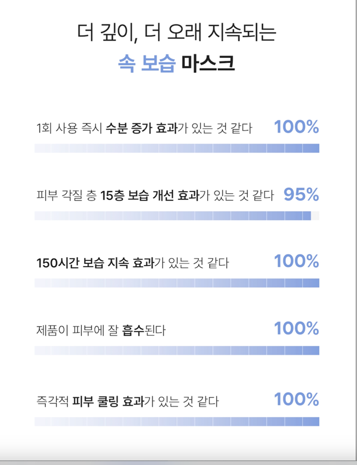
Task: Click the 100% value beside 수분 증가 효과
Action: pos(296,127)
